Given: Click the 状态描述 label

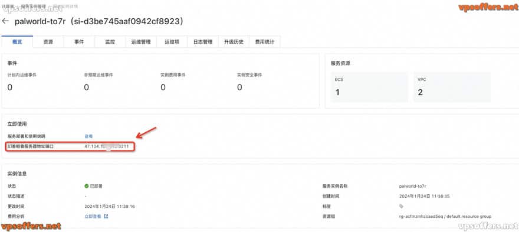Looking at the screenshot, I should (x=15, y=196).
